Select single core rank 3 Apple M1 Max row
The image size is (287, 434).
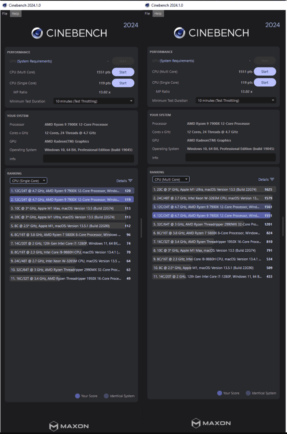[x=72, y=208]
